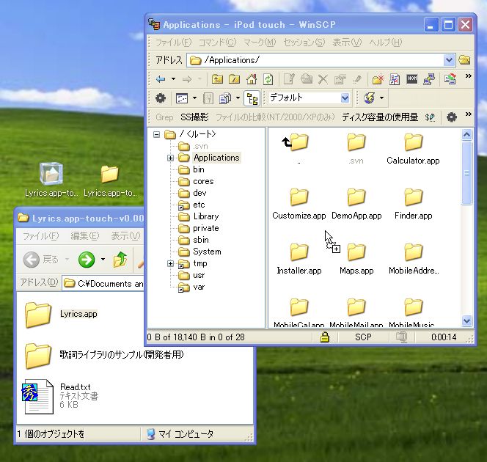Screen dimensions: 487x462
Task: Expand the tmp tree node
Action: click(x=170, y=263)
